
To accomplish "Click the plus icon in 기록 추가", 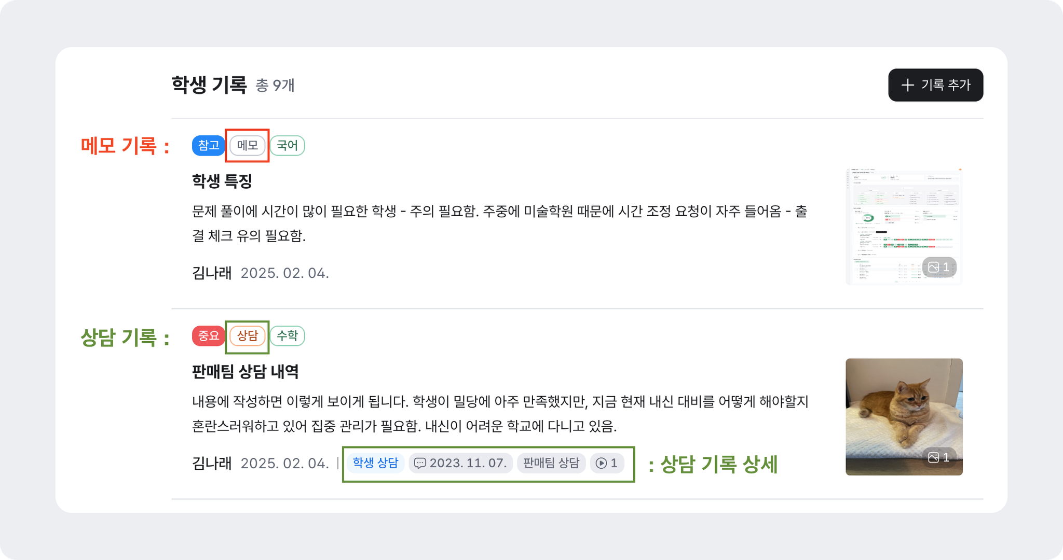I will 907,85.
